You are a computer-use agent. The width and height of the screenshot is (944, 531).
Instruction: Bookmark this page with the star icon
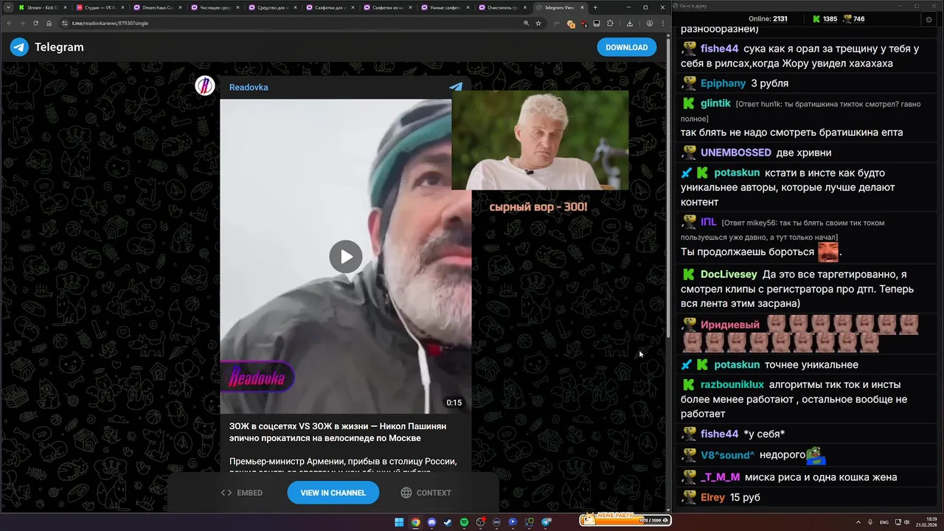click(538, 24)
